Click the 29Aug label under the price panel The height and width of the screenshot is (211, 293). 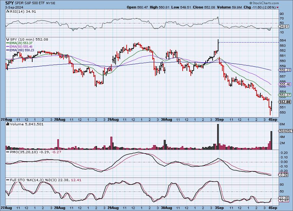113,120
